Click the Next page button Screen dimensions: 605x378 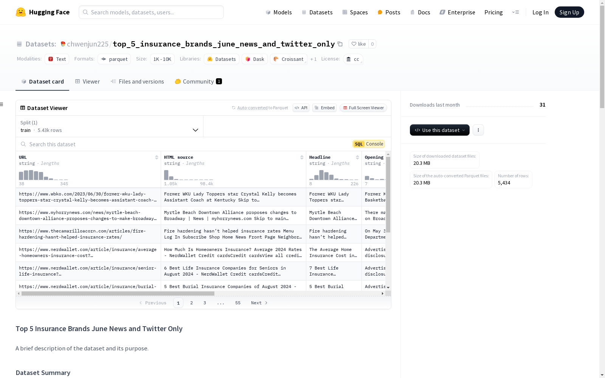click(x=259, y=303)
